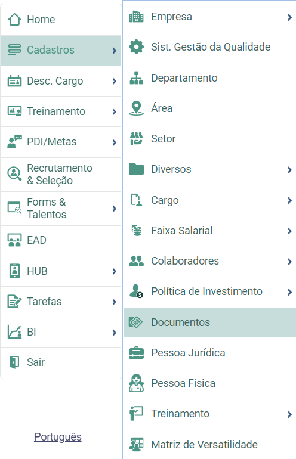Expand the Desc. Cargo submenu arrow

tap(115, 81)
